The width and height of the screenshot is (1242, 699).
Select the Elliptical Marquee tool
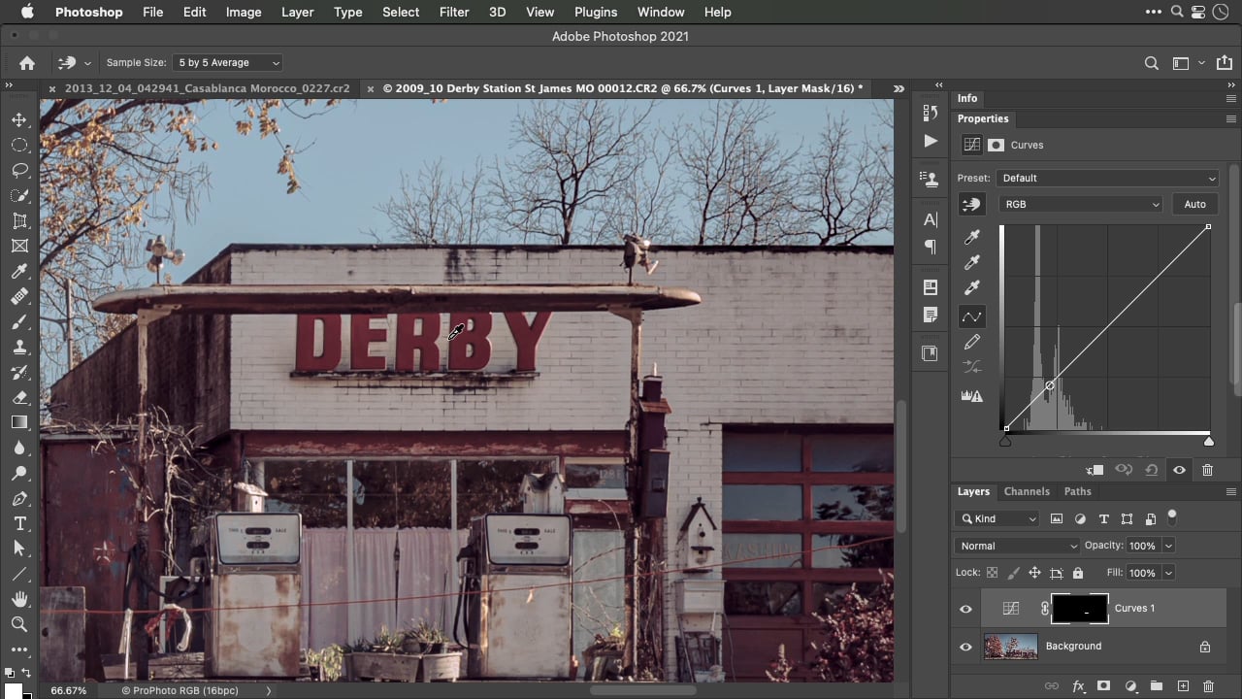pyautogui.click(x=19, y=145)
